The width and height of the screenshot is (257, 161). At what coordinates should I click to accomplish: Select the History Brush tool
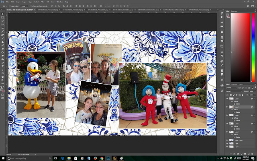[x=2, y=45]
